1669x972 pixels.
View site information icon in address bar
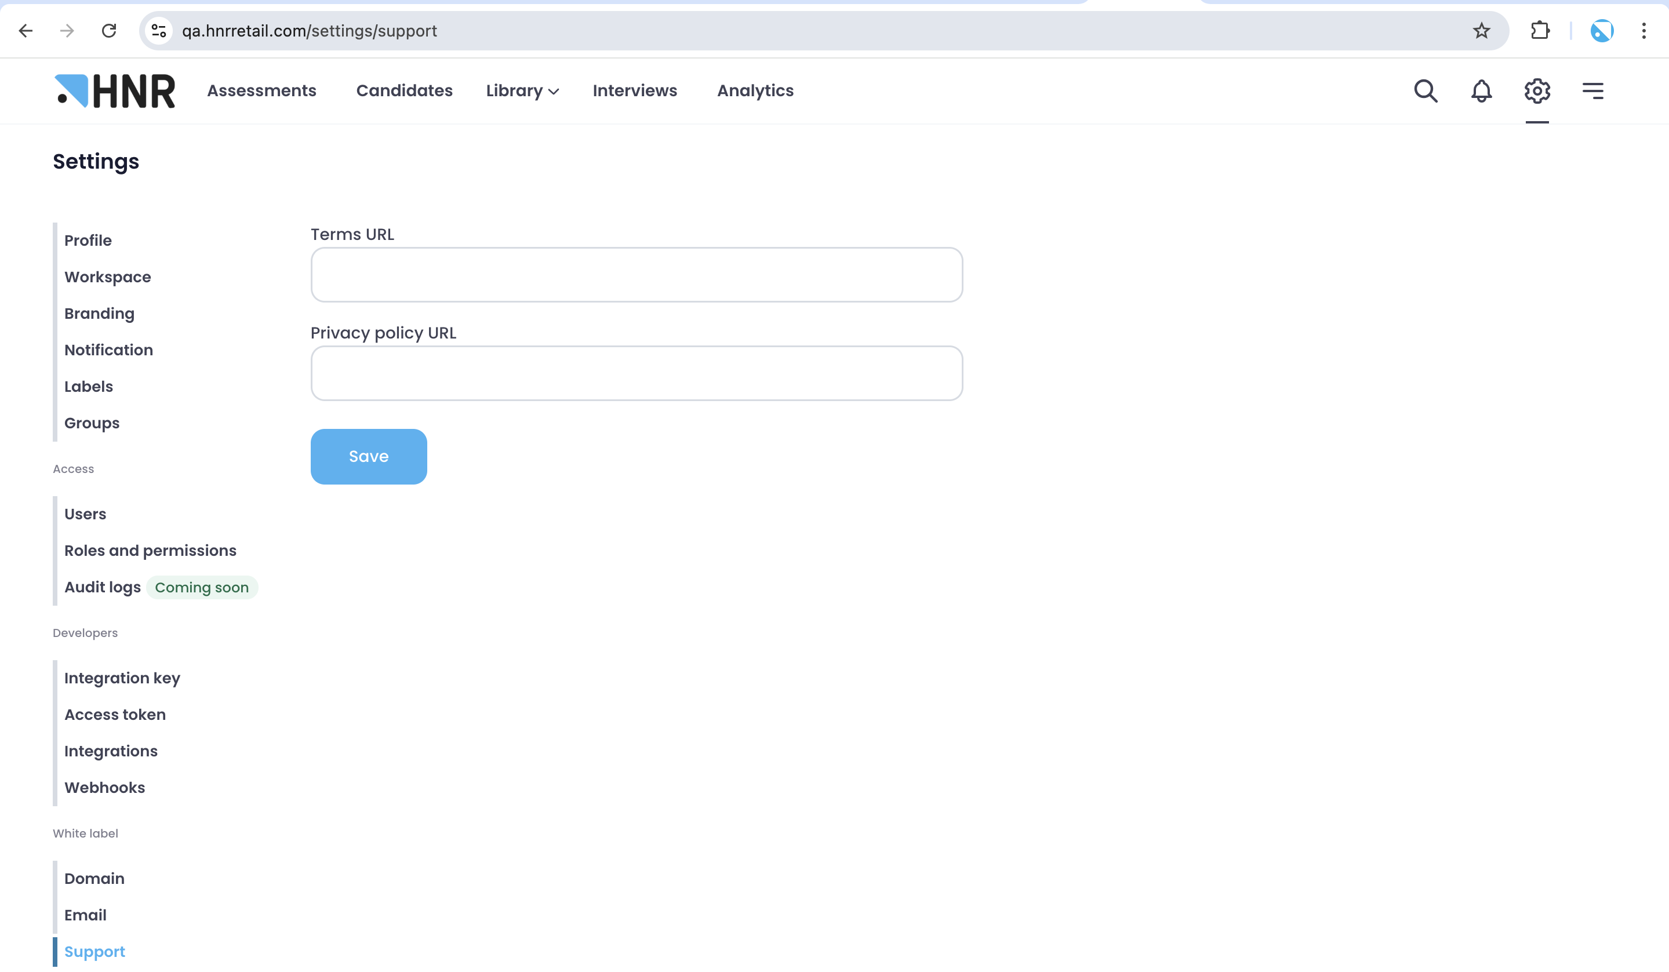(x=159, y=31)
